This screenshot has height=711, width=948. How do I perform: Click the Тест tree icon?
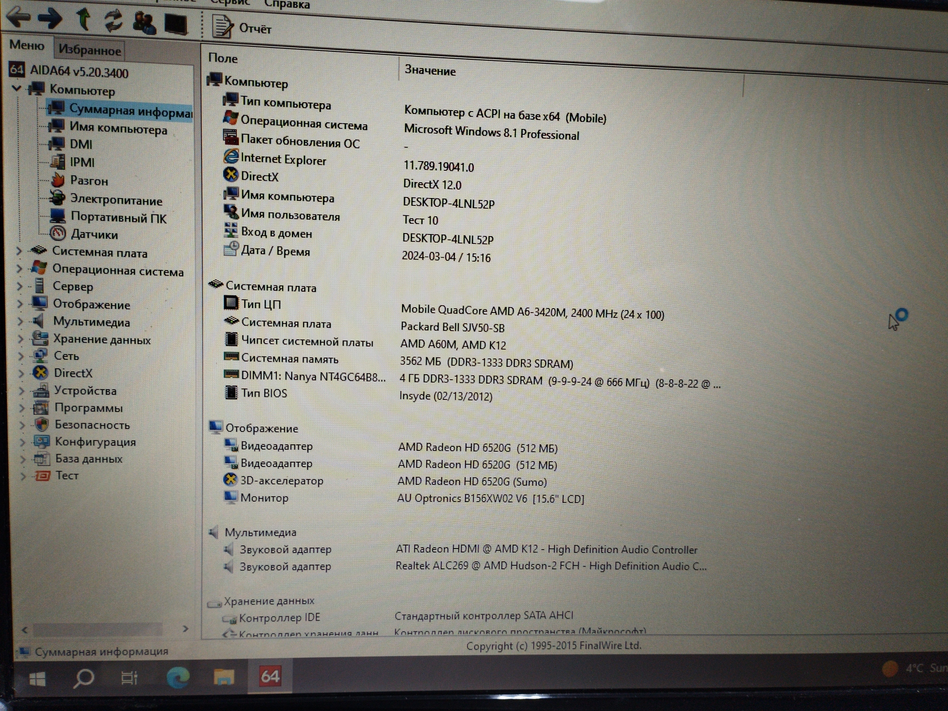coord(42,475)
